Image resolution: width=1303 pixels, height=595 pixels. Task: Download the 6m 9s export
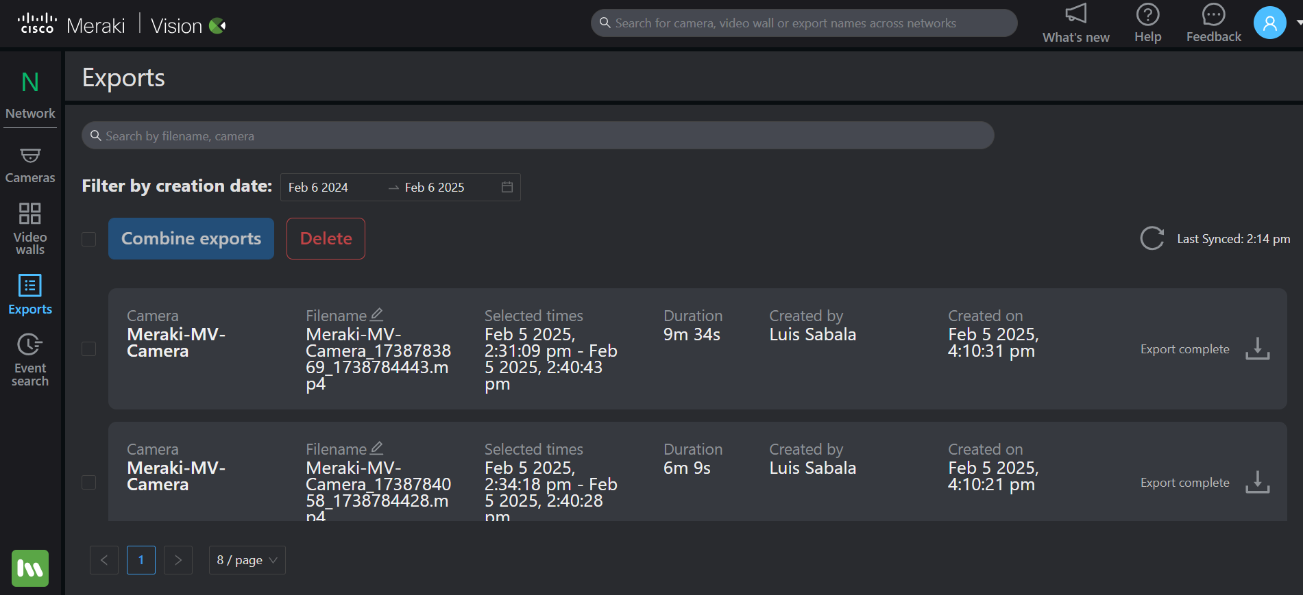click(1257, 482)
